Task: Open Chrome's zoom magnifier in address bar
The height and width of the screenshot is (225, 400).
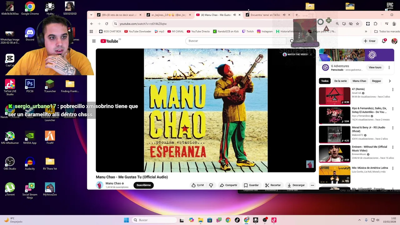Action: 337,24
